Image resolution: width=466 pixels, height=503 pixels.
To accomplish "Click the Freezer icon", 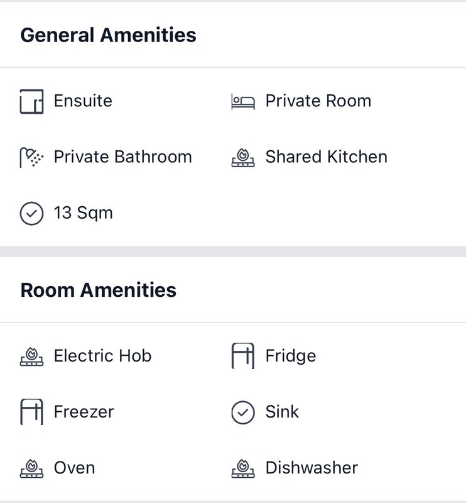I will pyautogui.click(x=31, y=412).
